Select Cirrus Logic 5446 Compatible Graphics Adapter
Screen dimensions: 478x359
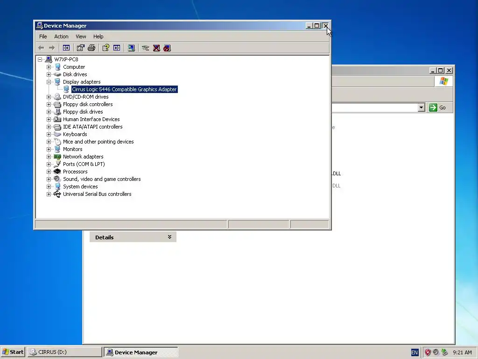pyautogui.click(x=124, y=89)
